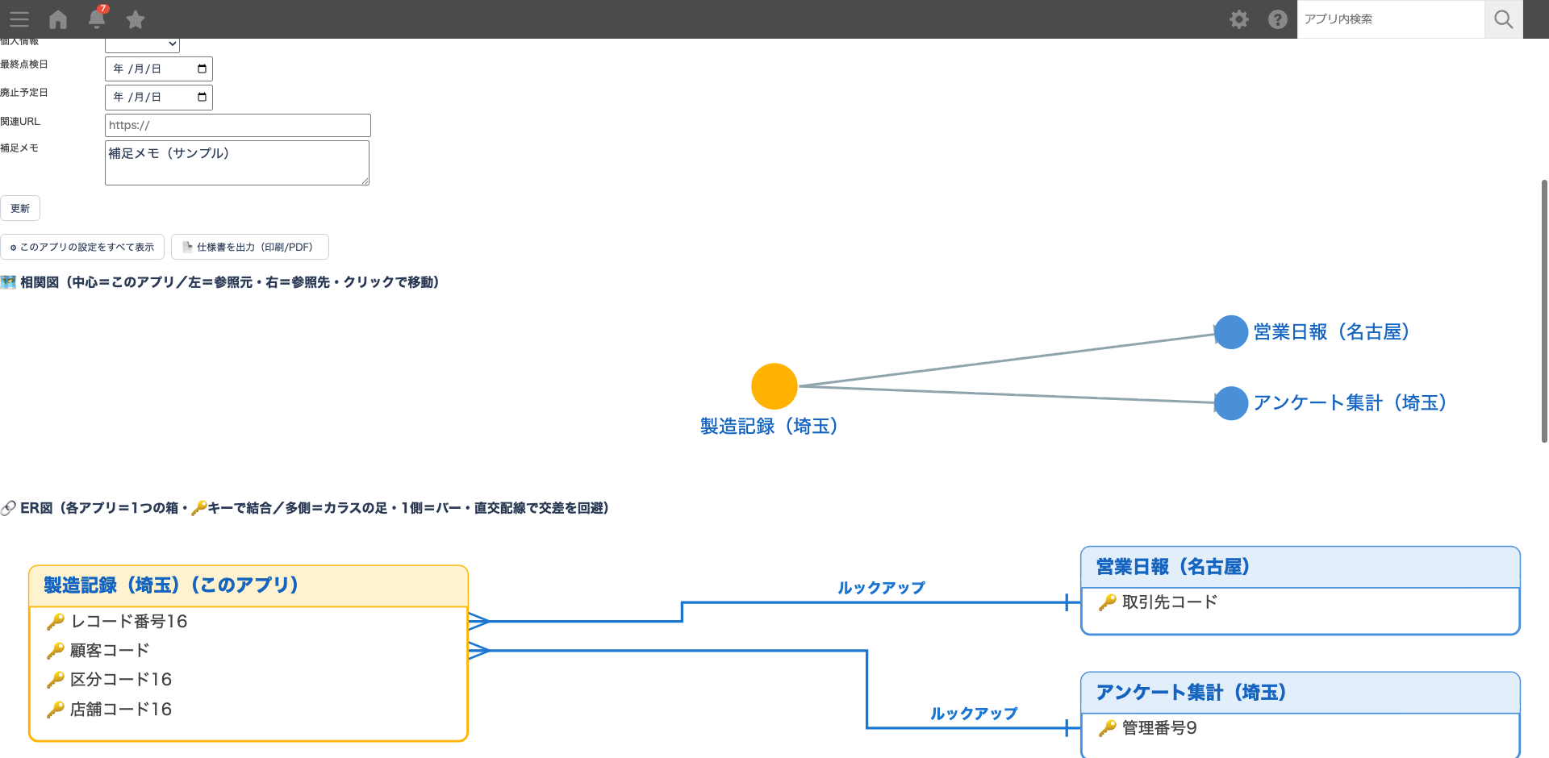Open notifications bell with badge

click(97, 18)
